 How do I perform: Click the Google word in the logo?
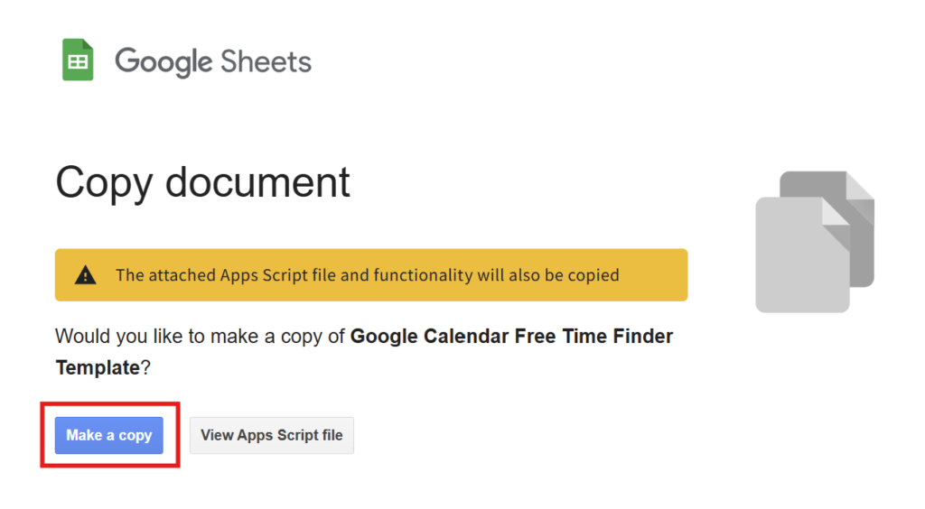(164, 62)
